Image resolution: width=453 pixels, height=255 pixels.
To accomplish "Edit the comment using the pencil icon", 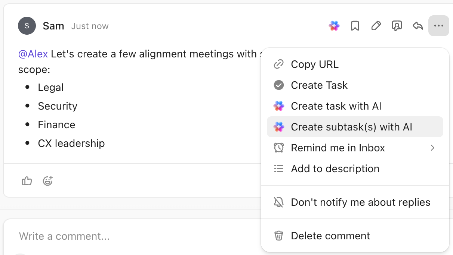I will coord(376,26).
